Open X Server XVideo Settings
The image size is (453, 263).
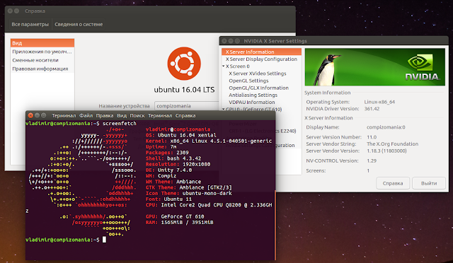click(258, 74)
